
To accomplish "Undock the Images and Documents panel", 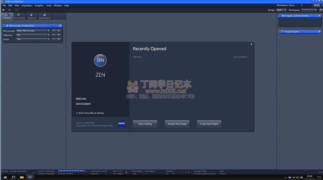I will [319, 16].
